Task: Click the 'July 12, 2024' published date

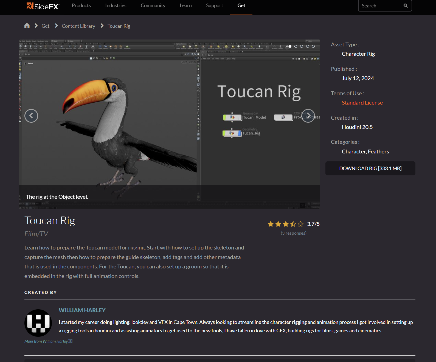Action: (358, 78)
